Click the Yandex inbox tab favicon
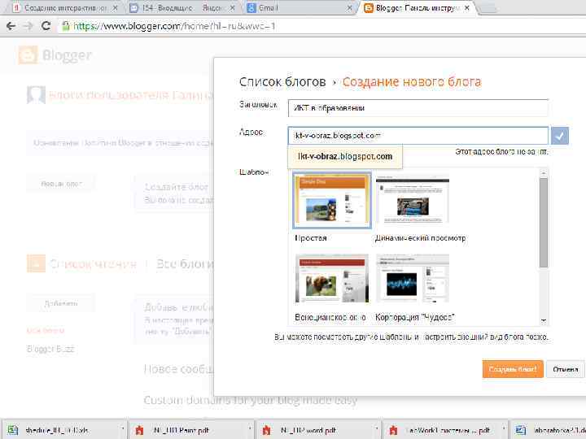Screen dimensions: 586x439 (133, 8)
